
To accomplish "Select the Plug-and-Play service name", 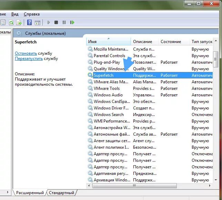I will pos(107,62).
